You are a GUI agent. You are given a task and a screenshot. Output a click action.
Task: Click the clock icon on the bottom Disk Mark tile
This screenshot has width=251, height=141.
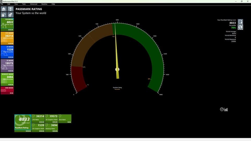60,116
